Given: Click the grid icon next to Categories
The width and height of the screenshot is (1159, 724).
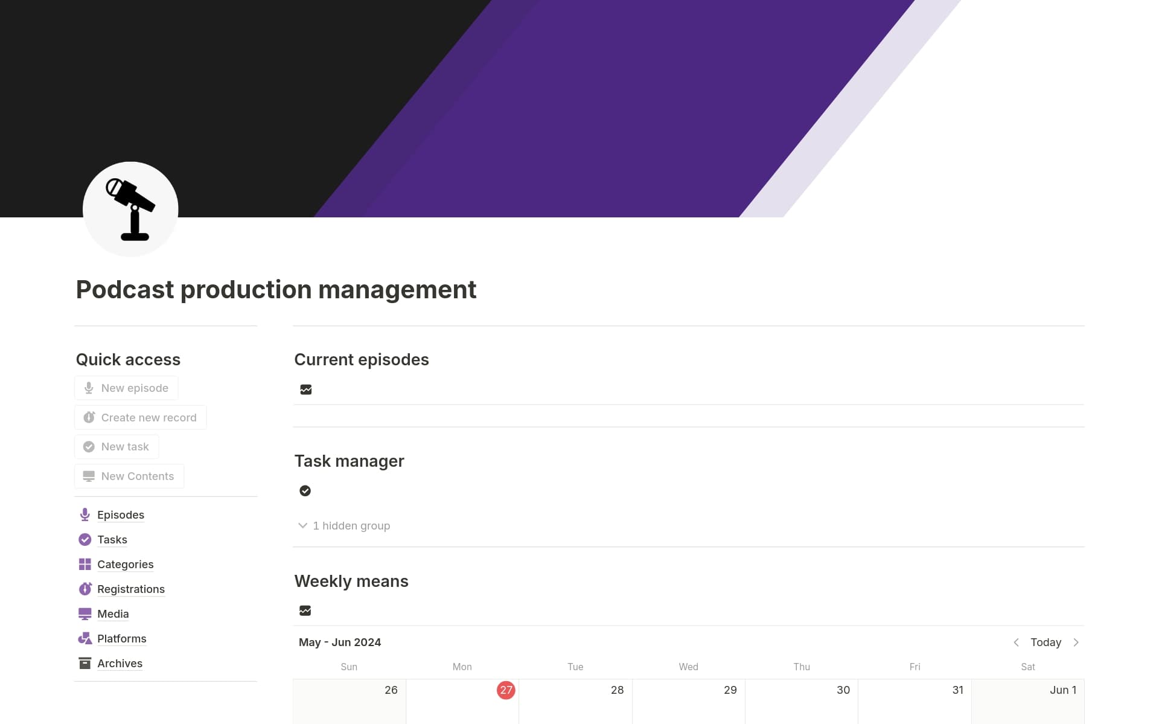Looking at the screenshot, I should (85, 564).
